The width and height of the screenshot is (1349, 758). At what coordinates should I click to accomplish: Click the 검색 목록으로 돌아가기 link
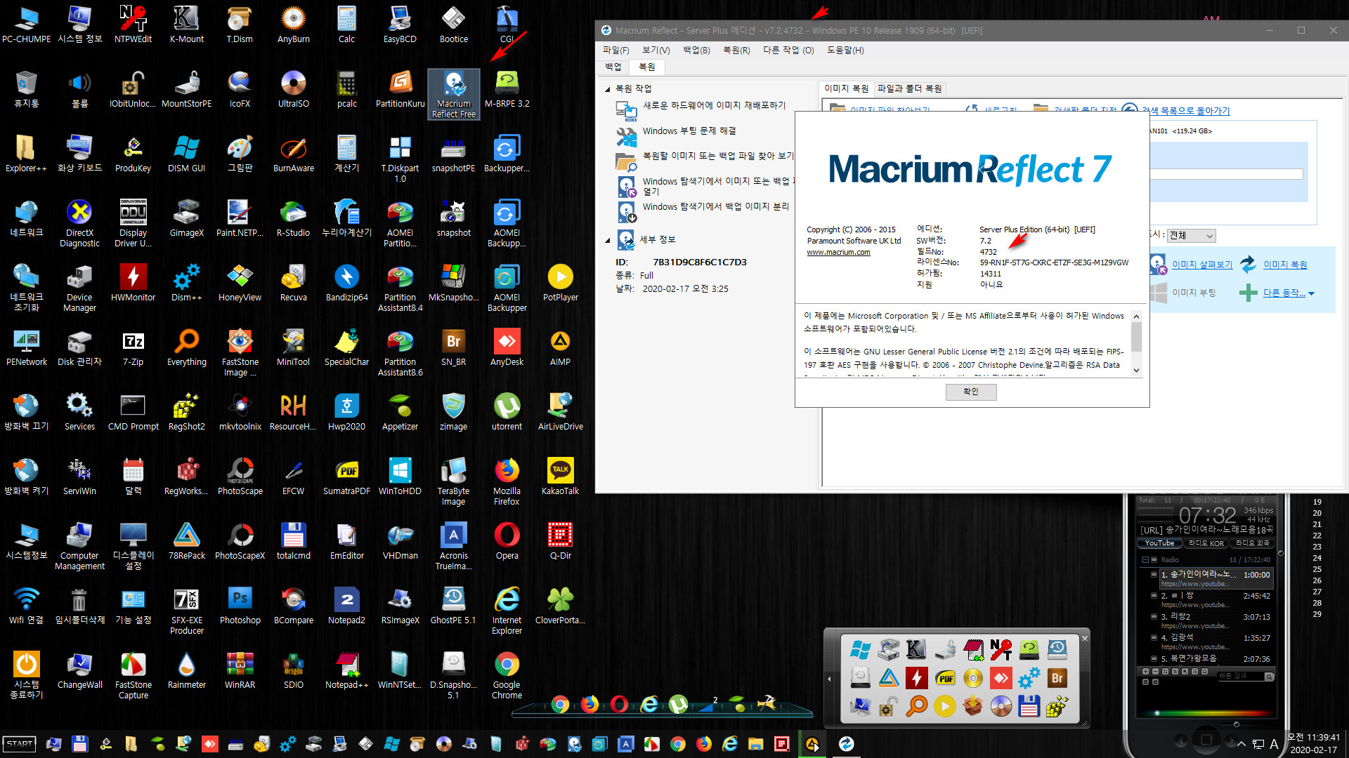coord(1185,111)
